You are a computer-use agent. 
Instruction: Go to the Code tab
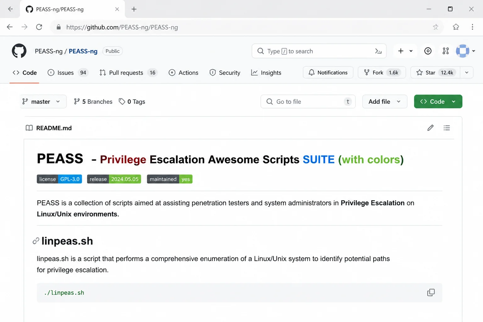(25, 73)
